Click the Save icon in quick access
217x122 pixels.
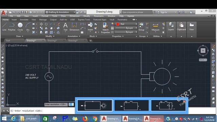point(22,12)
